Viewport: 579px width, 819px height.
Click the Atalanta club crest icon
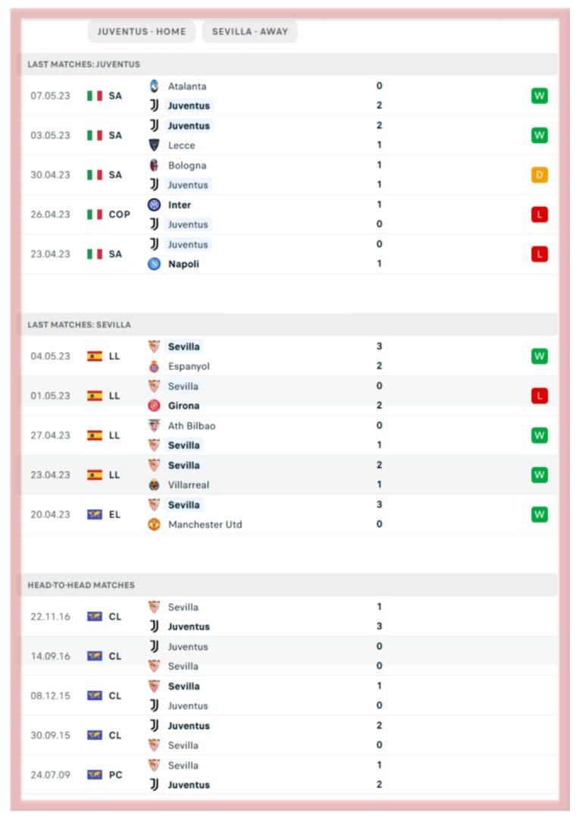tap(154, 86)
